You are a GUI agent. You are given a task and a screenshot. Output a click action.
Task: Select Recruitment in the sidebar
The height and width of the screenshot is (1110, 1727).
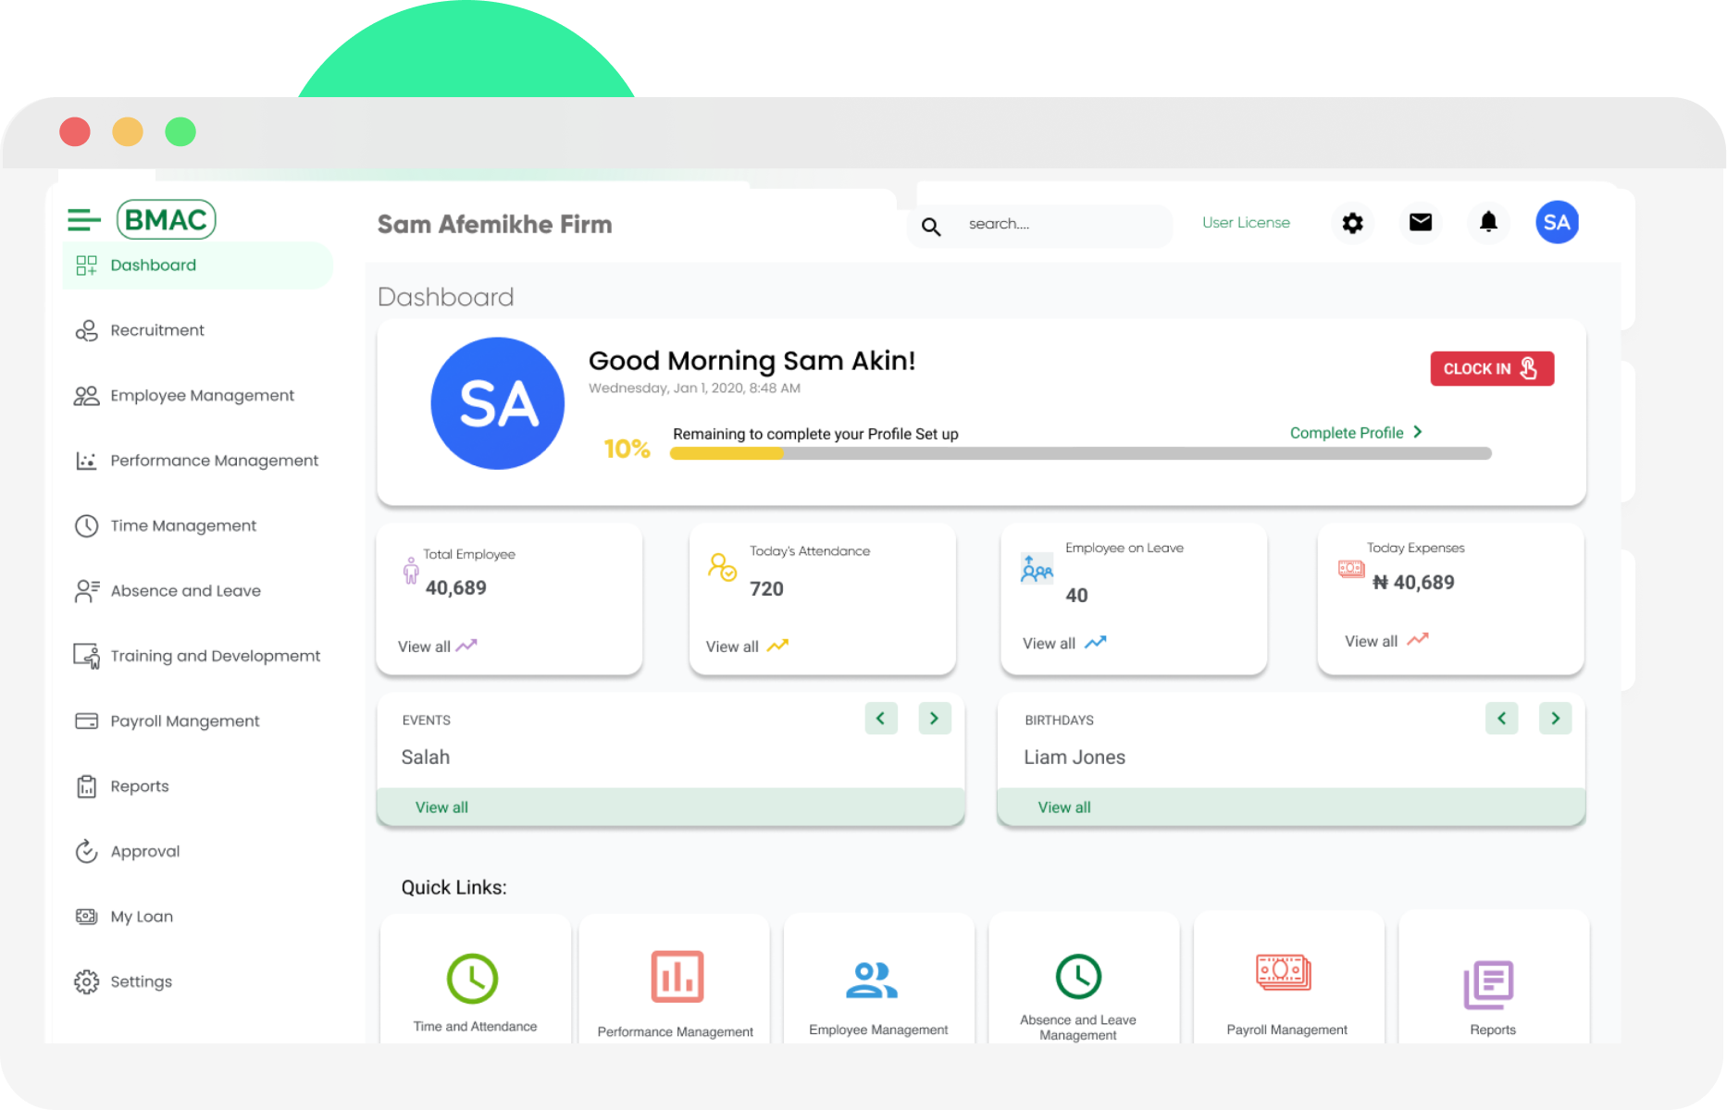(x=157, y=330)
